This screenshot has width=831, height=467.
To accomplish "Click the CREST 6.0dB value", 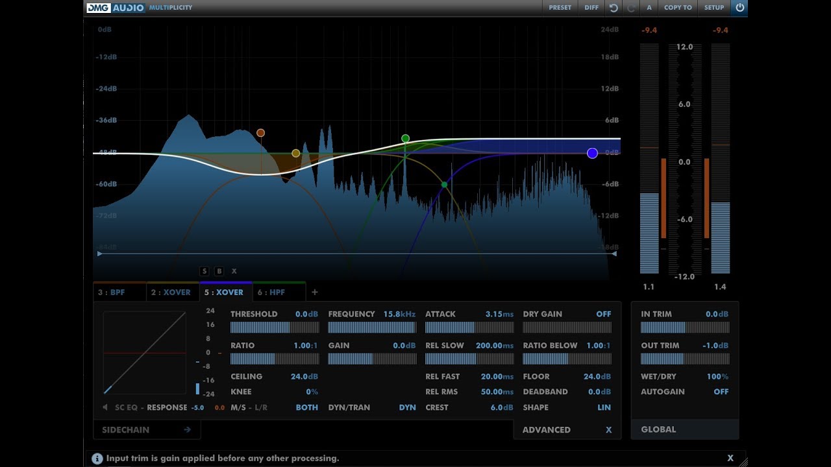I will tap(501, 407).
